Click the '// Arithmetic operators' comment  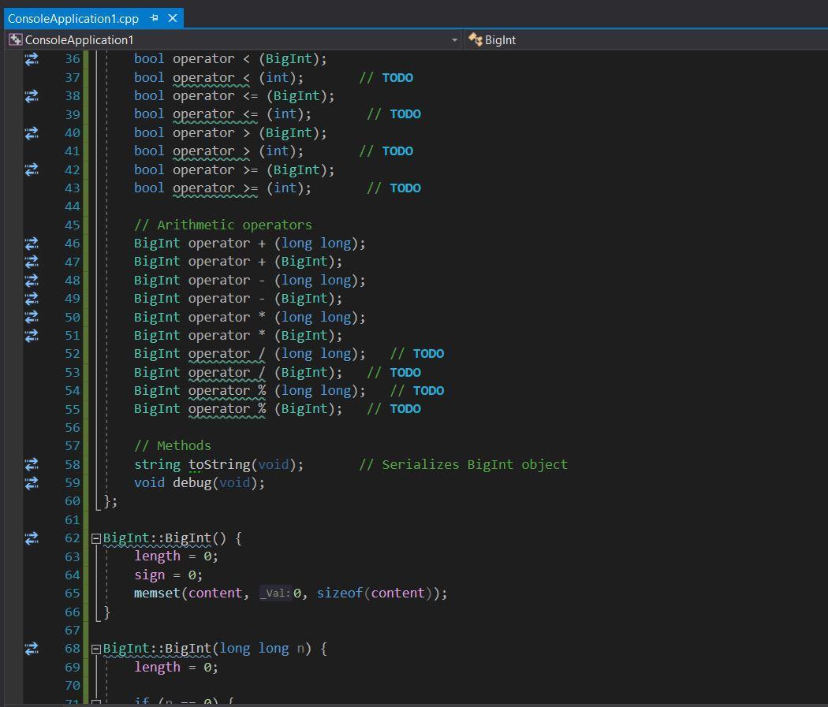(x=223, y=225)
